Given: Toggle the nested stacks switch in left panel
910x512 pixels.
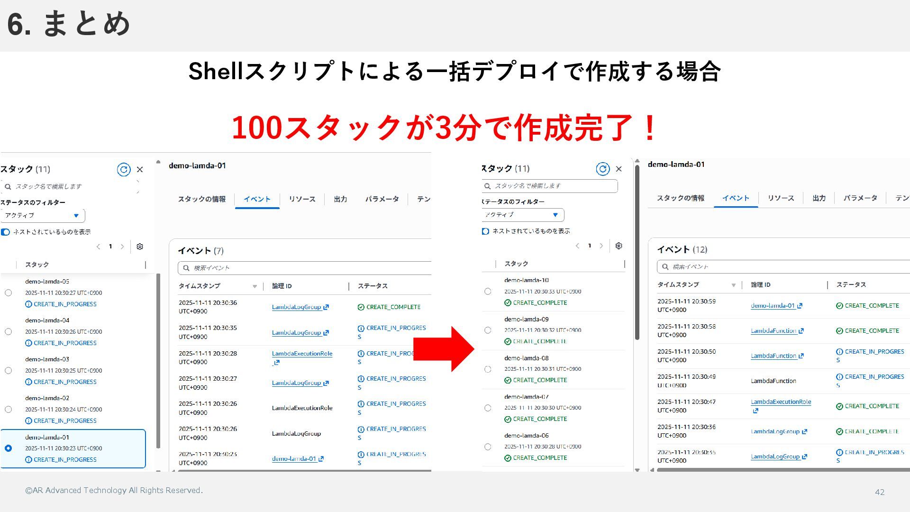Looking at the screenshot, I should pyautogui.click(x=5, y=232).
